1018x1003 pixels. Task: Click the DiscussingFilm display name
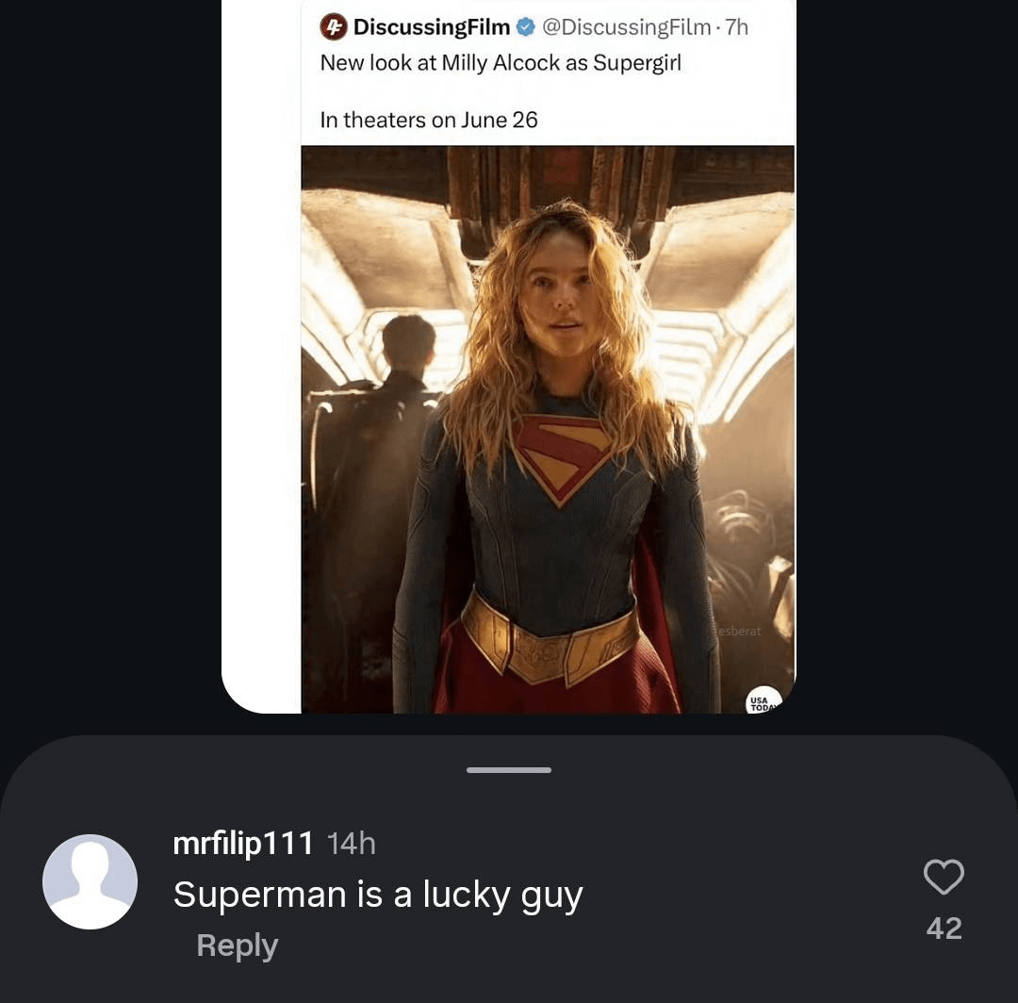tap(431, 27)
